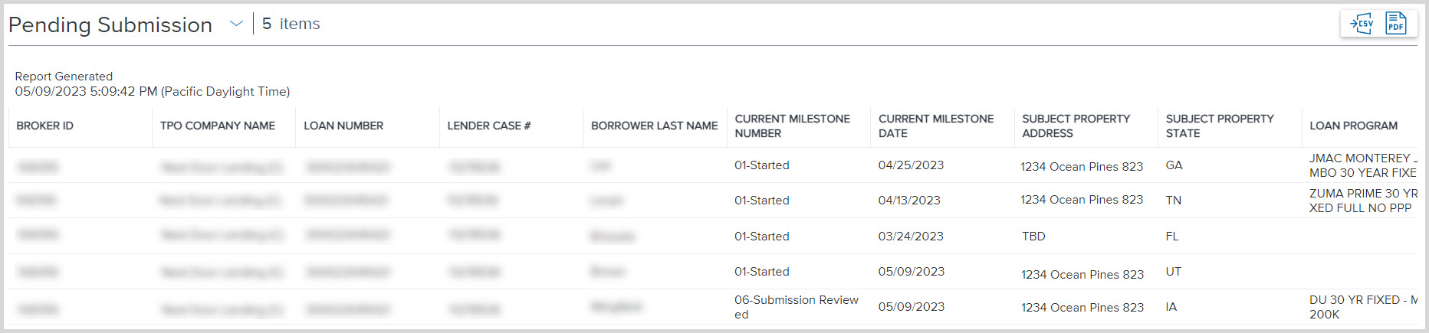Export the report as CSV
The height and width of the screenshot is (333, 1429).
1362,24
